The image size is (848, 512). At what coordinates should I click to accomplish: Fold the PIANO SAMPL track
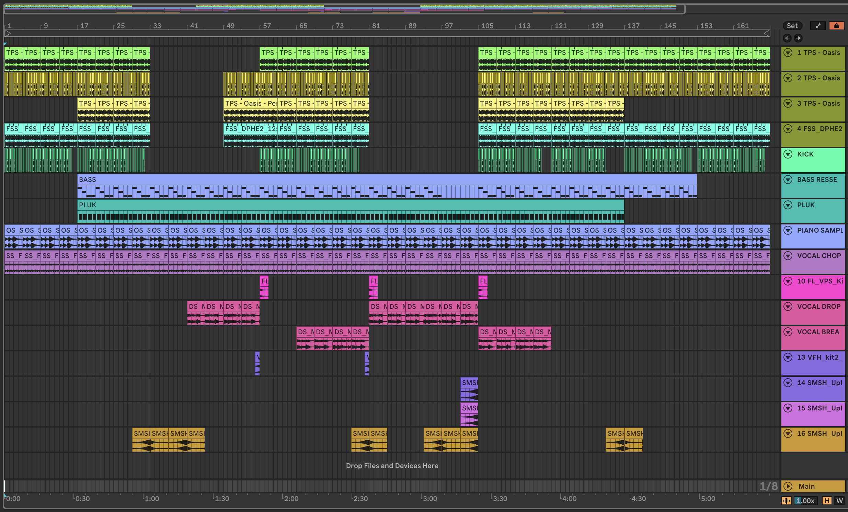tap(788, 230)
